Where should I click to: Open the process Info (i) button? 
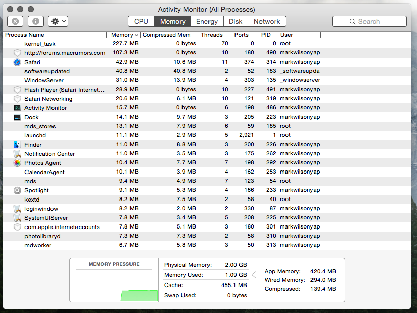[36, 21]
